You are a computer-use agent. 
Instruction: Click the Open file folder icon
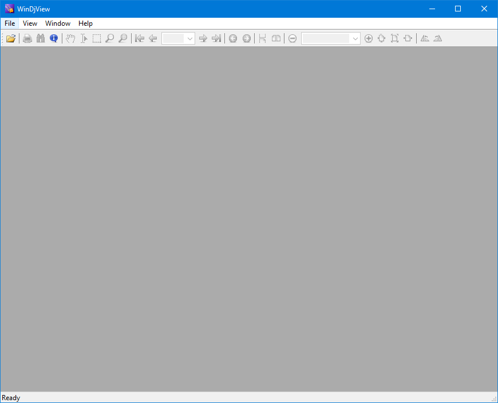click(x=10, y=38)
